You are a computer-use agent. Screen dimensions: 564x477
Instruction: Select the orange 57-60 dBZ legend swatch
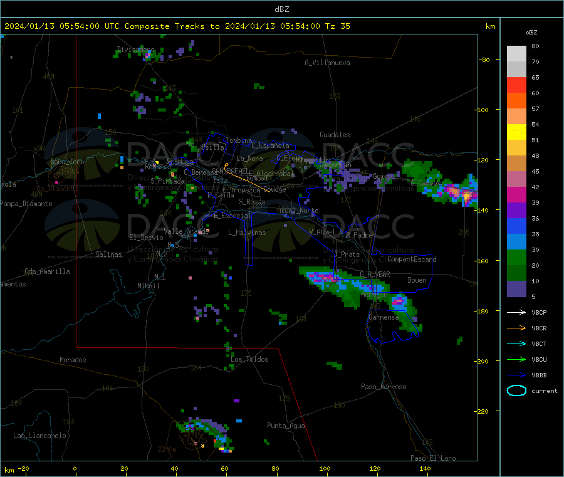[x=516, y=101]
